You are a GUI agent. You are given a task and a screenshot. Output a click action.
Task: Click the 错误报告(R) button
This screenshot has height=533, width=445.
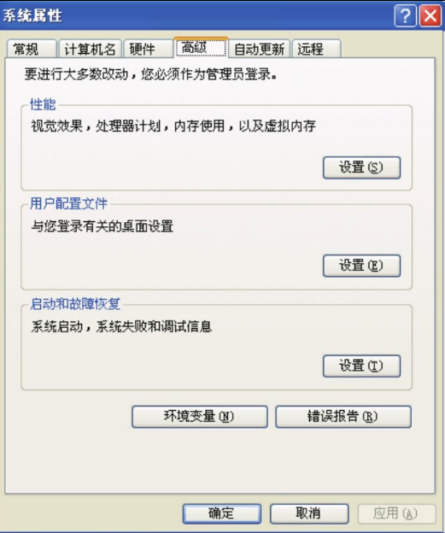343,417
